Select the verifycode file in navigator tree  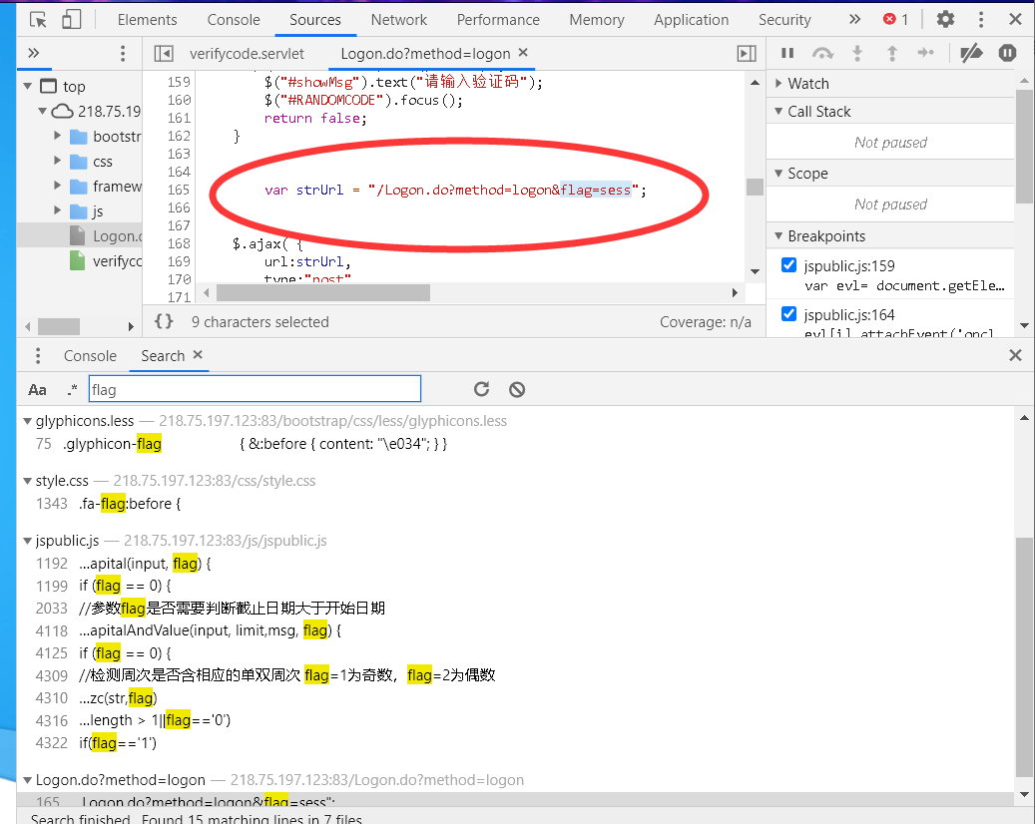coord(106,261)
